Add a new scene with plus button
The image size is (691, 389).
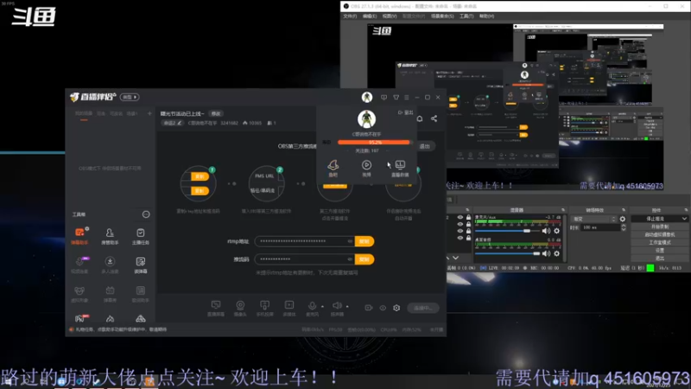click(x=149, y=114)
